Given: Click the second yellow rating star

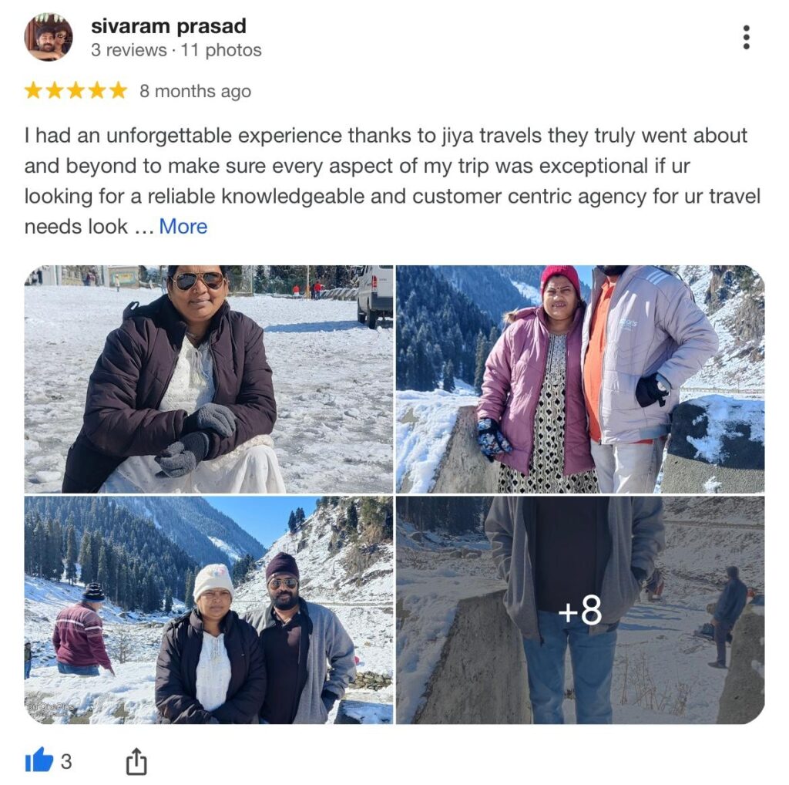Looking at the screenshot, I should (55, 91).
